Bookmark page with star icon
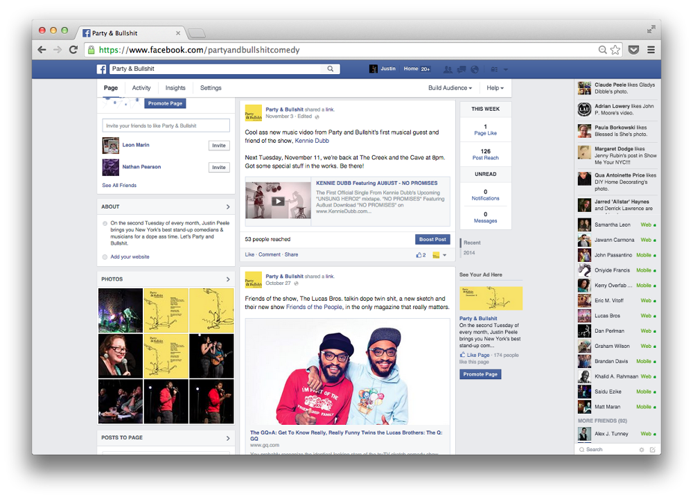This screenshot has height=499, width=693. pos(615,50)
